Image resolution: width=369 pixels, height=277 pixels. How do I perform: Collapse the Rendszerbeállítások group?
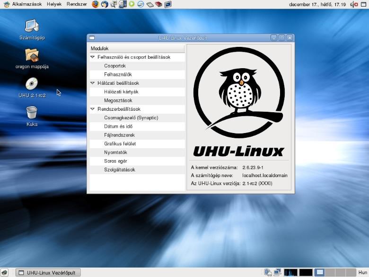point(92,109)
